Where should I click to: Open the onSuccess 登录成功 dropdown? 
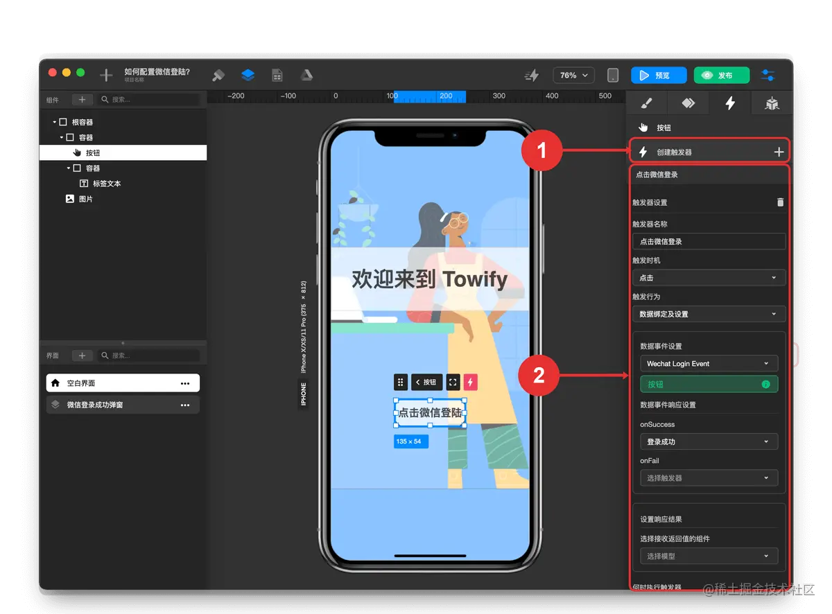tap(709, 441)
